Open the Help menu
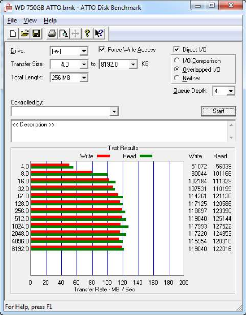The image size is (246, 315). pos(50,21)
